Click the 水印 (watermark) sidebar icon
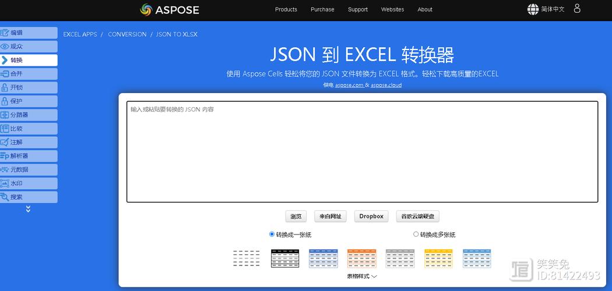Image resolution: width=612 pixels, height=291 pixels. click(5, 183)
